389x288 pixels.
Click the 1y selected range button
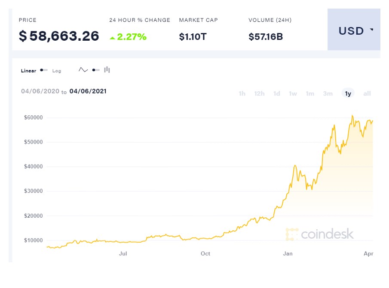tap(348, 93)
